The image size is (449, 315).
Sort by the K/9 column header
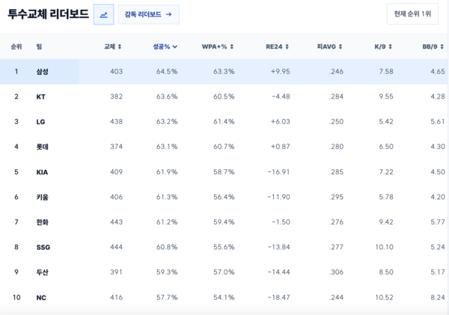(383, 46)
